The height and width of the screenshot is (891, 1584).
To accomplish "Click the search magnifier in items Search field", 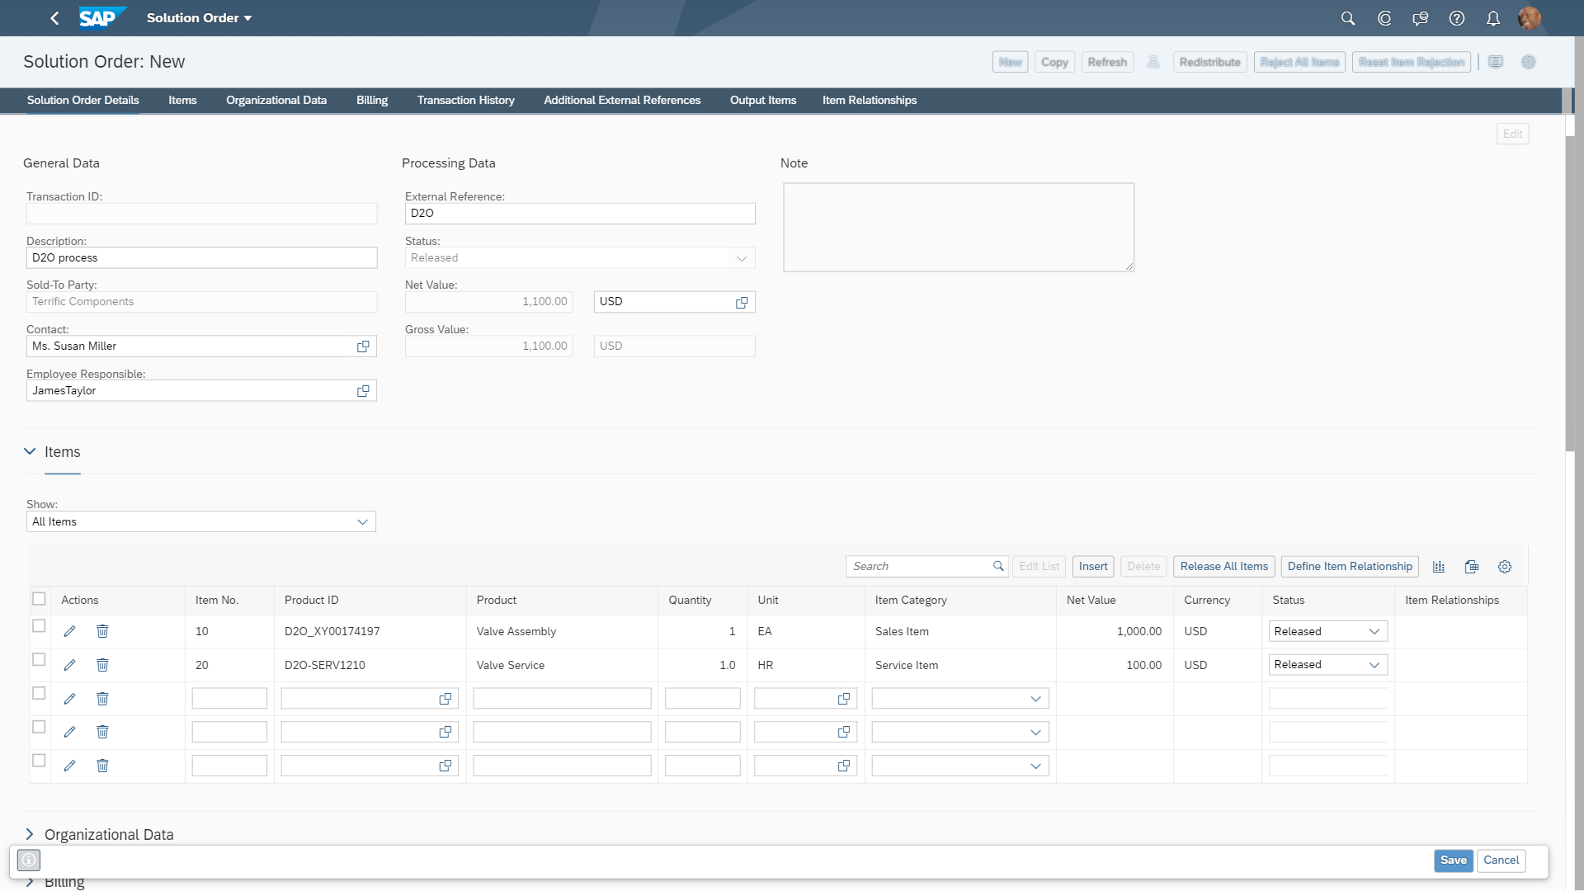I will coord(998,566).
